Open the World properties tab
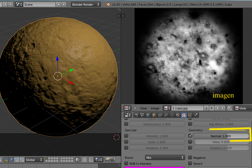Image resolution: width=252 pixels, height=168 pixels. pyautogui.click(x=148, y=115)
